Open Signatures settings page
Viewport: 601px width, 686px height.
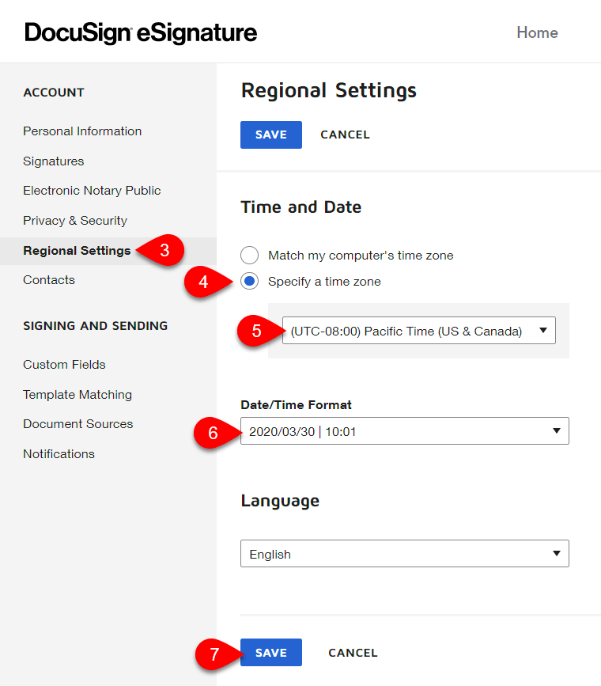tap(53, 161)
